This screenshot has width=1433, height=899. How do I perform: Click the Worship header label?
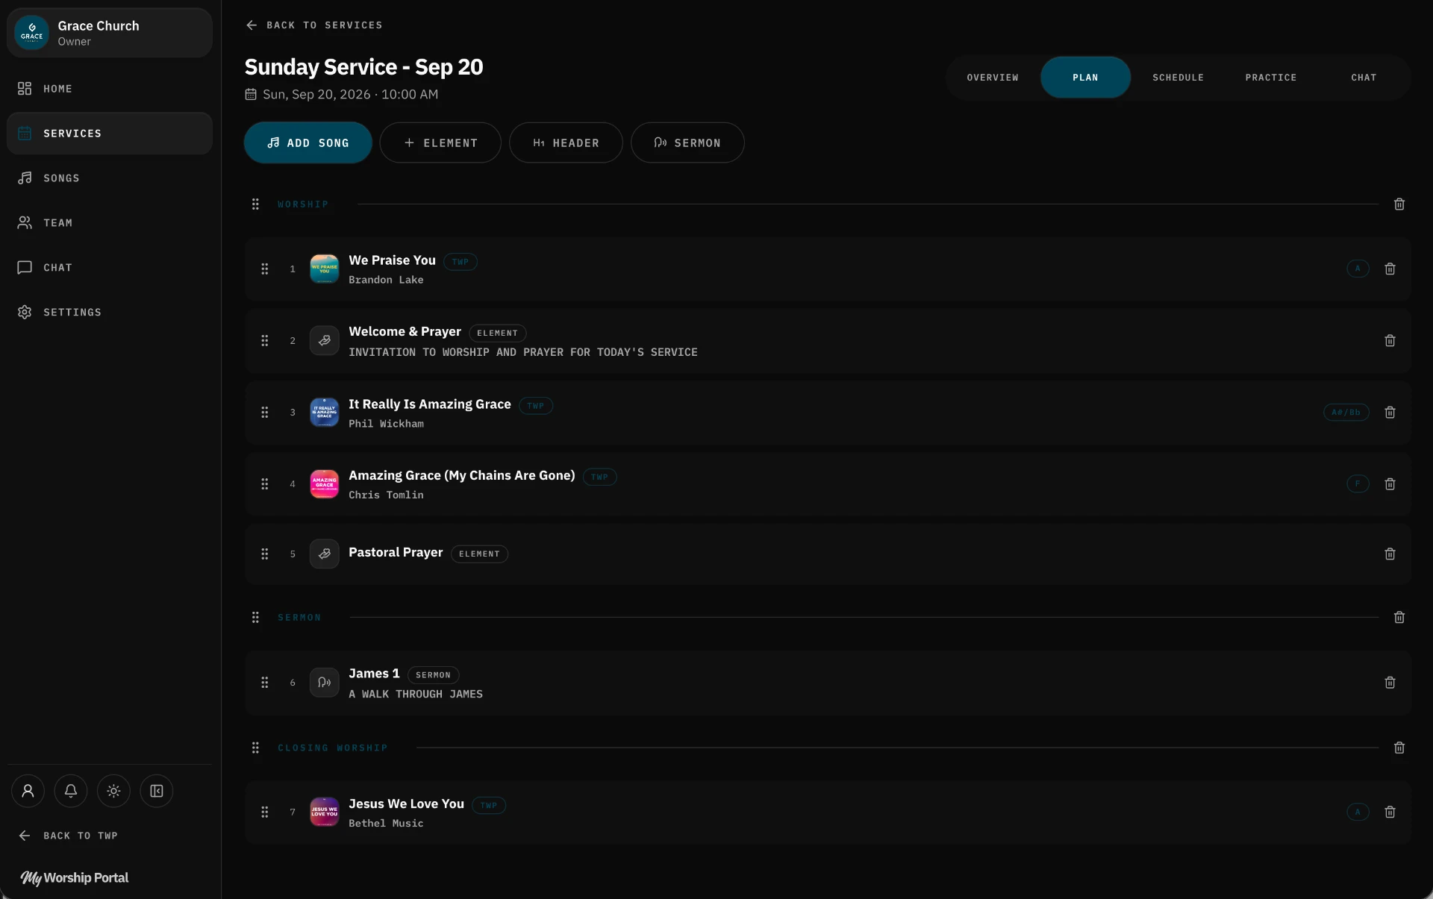tap(303, 204)
